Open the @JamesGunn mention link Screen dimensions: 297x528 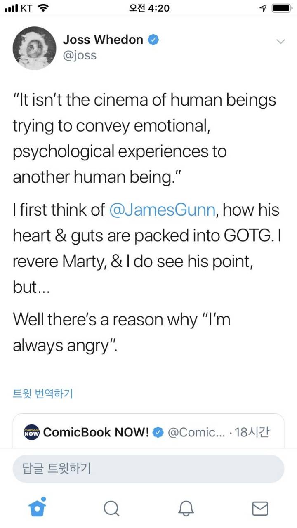coord(163,210)
